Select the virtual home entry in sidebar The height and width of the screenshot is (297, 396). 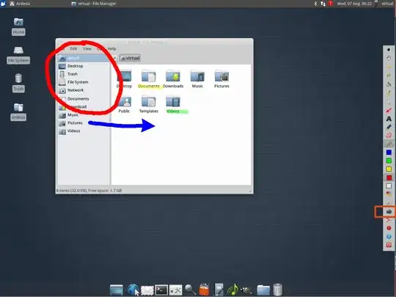[x=84, y=58]
